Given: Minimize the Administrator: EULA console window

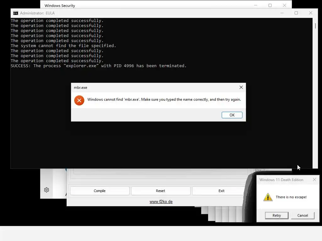Looking at the screenshot, I should click(x=282, y=13).
